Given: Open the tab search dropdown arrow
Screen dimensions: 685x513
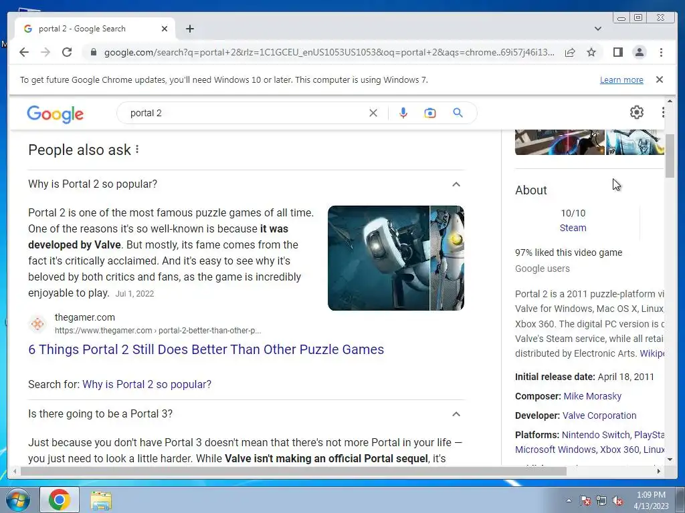Looking at the screenshot, I should [598, 29].
